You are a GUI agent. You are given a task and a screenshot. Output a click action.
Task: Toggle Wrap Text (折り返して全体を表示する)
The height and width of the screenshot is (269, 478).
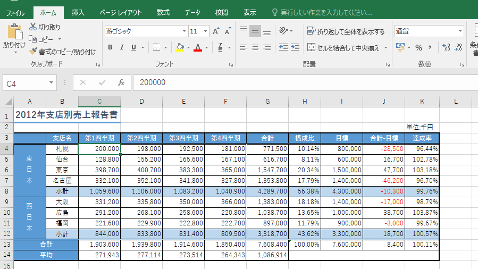point(346,31)
